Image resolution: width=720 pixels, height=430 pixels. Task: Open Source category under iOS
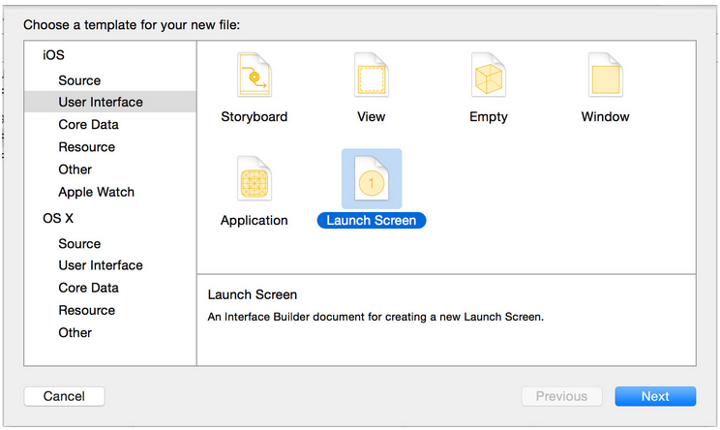click(x=79, y=80)
